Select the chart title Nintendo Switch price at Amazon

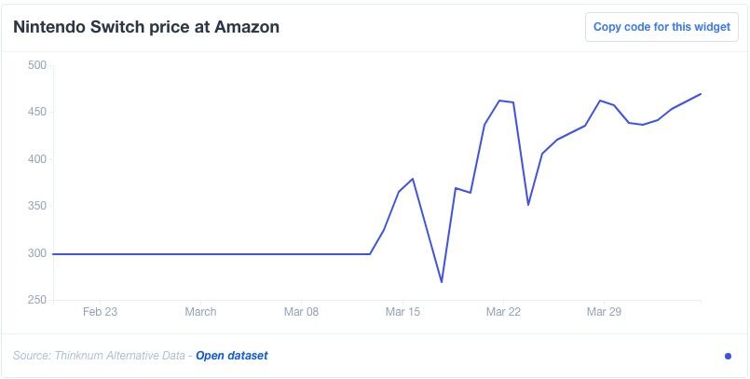(x=145, y=27)
